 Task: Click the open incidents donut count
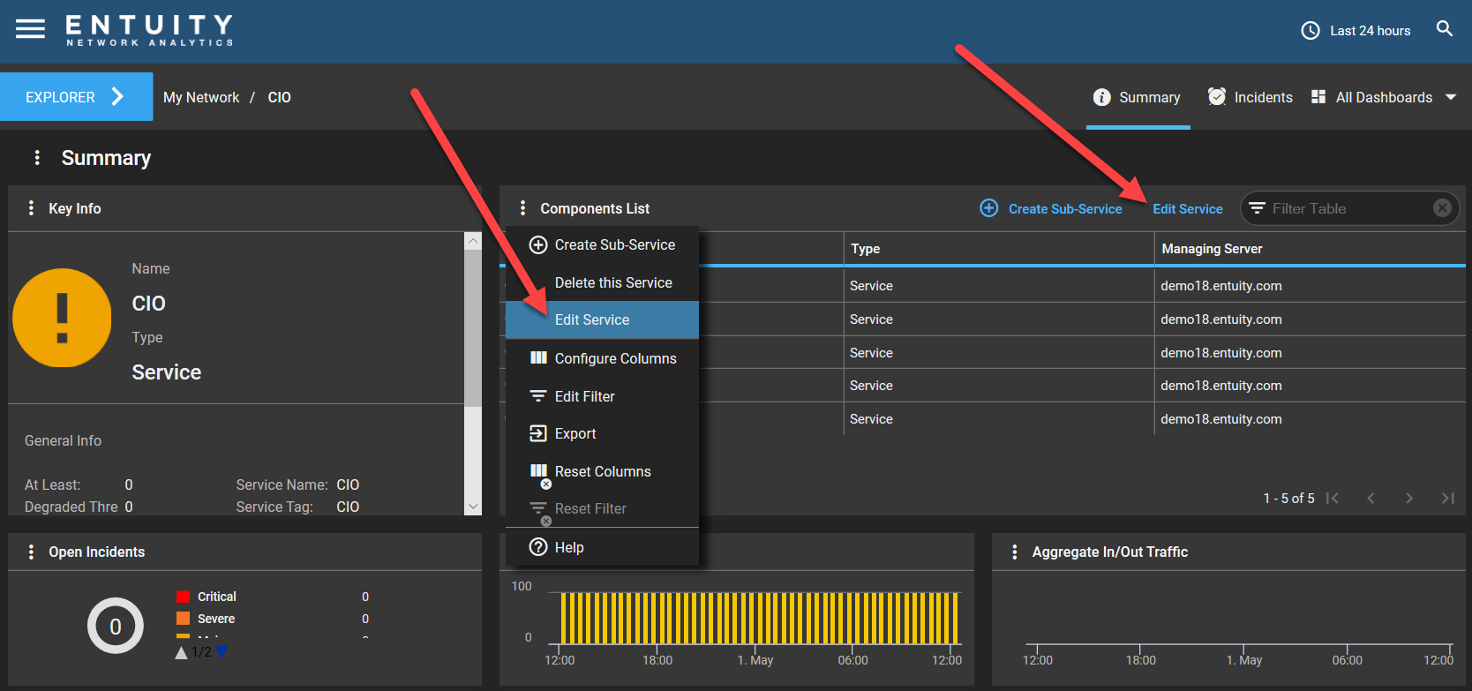[x=116, y=626]
